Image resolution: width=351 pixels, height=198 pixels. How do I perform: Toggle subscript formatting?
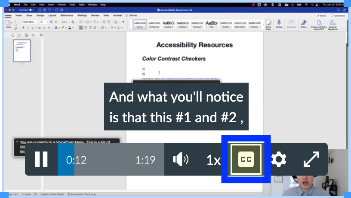44,28
